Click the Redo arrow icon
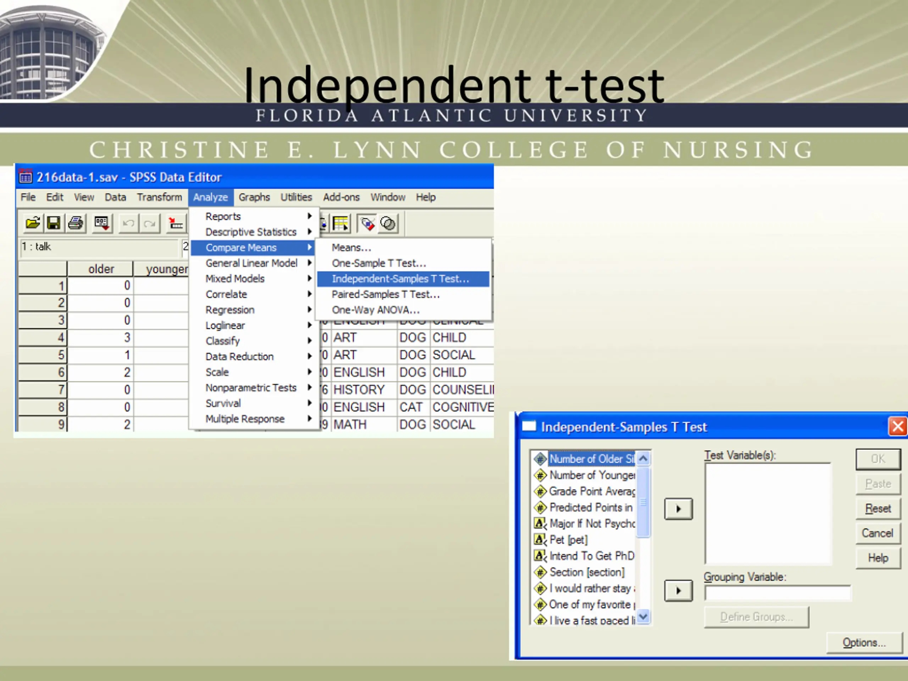The height and width of the screenshot is (681, 908). (150, 223)
